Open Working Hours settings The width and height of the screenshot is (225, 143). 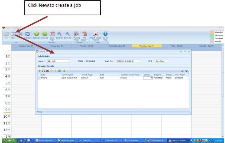pos(76,34)
